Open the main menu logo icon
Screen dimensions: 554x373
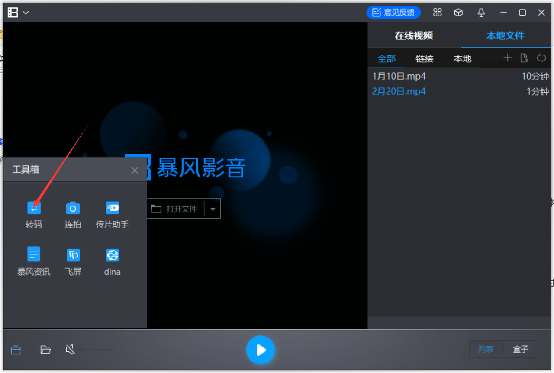[x=13, y=13]
